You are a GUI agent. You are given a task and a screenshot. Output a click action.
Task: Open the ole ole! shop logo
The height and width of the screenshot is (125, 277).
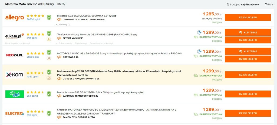(15, 94)
